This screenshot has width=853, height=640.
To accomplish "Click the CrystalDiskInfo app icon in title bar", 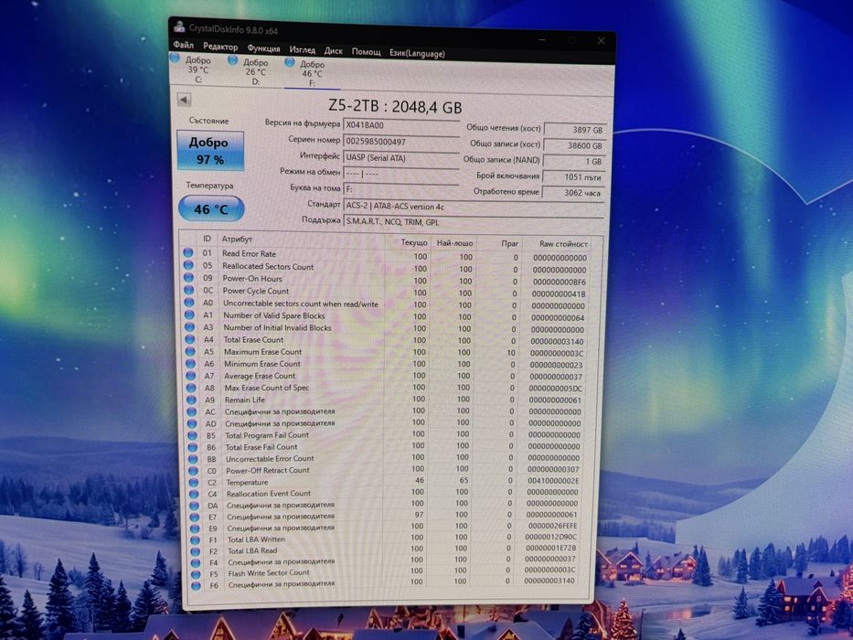I will tap(179, 26).
